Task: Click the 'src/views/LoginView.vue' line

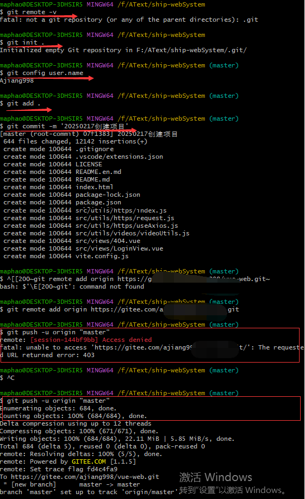Action: 83,249
